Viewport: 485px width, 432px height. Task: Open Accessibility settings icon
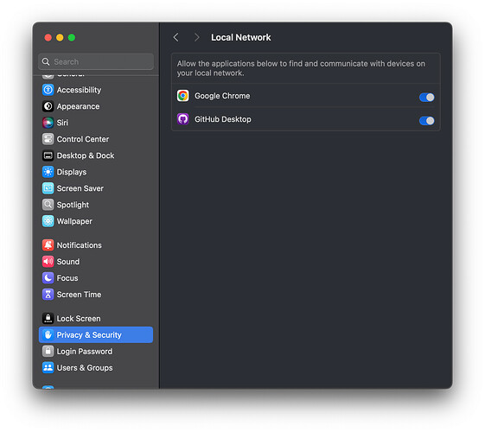(48, 90)
